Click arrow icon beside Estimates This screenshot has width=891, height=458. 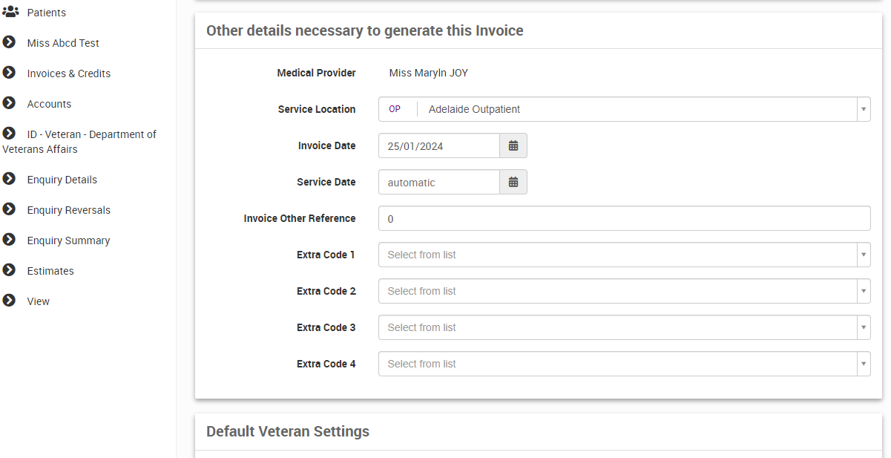coord(9,270)
